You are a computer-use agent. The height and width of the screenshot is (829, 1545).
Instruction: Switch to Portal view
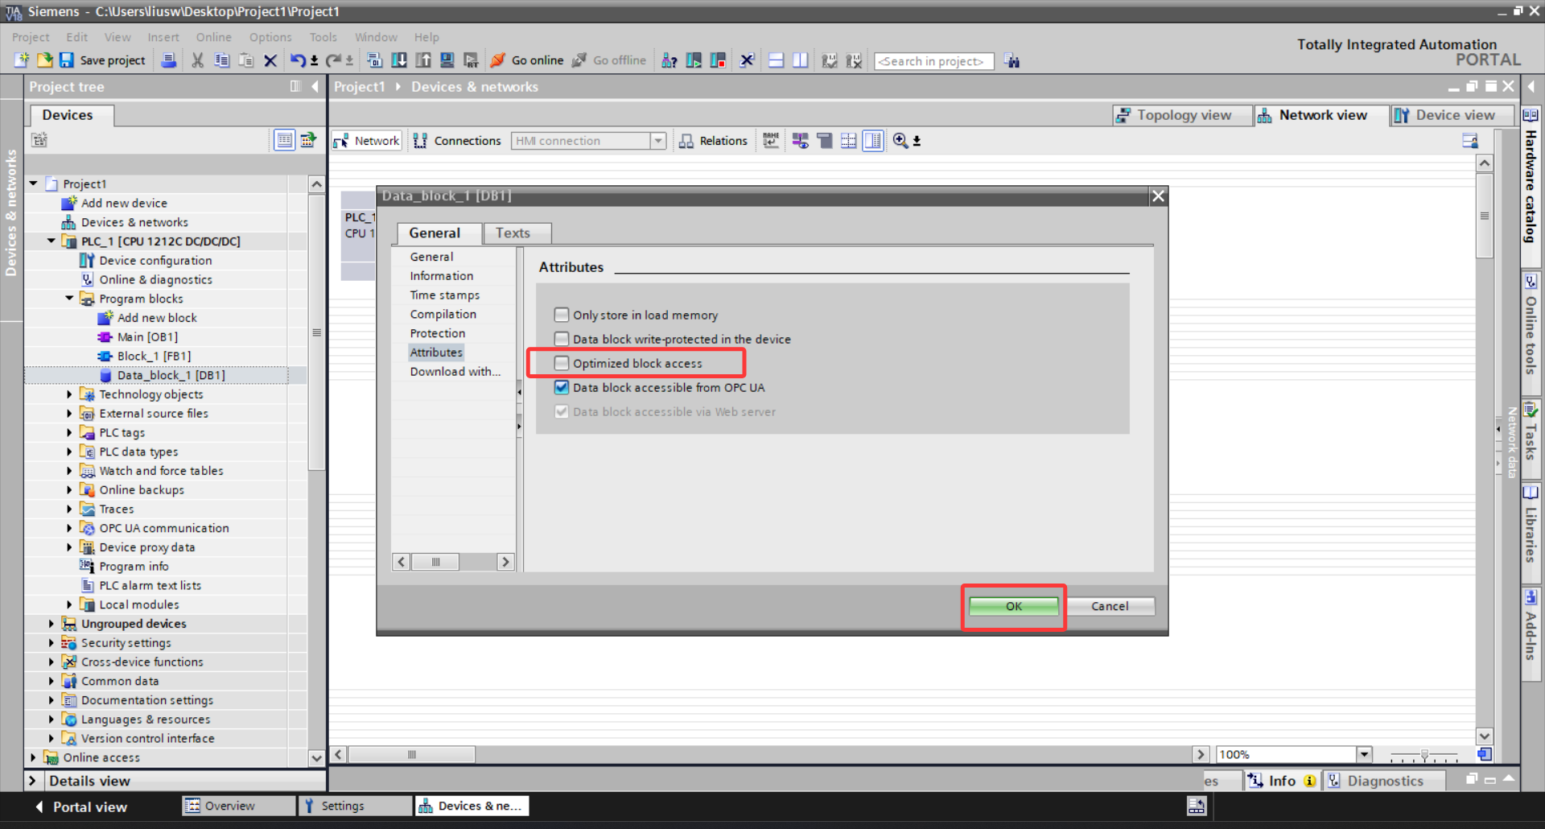[81, 806]
